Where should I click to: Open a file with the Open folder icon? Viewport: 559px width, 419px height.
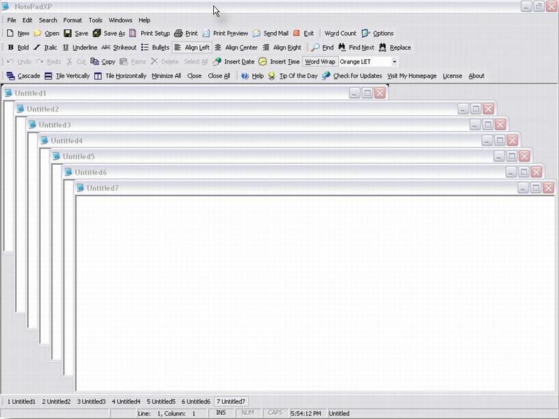[38, 33]
